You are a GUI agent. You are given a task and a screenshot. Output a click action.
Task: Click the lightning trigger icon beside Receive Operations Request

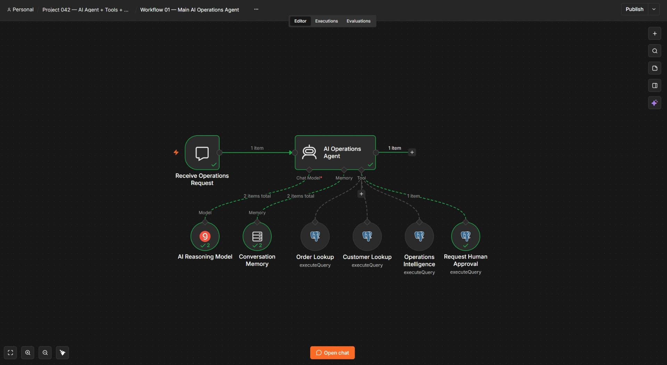pos(176,152)
